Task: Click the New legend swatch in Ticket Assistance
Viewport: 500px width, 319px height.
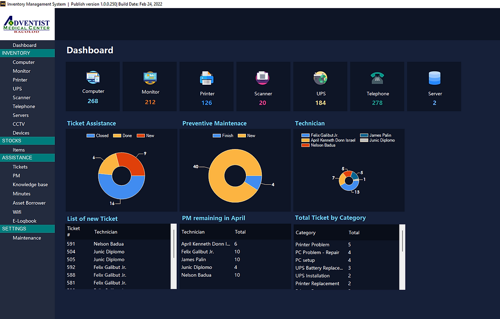Action: [141, 136]
